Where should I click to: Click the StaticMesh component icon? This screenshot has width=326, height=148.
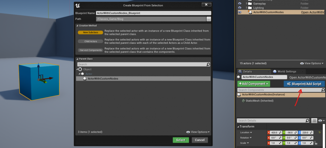coord(243,101)
